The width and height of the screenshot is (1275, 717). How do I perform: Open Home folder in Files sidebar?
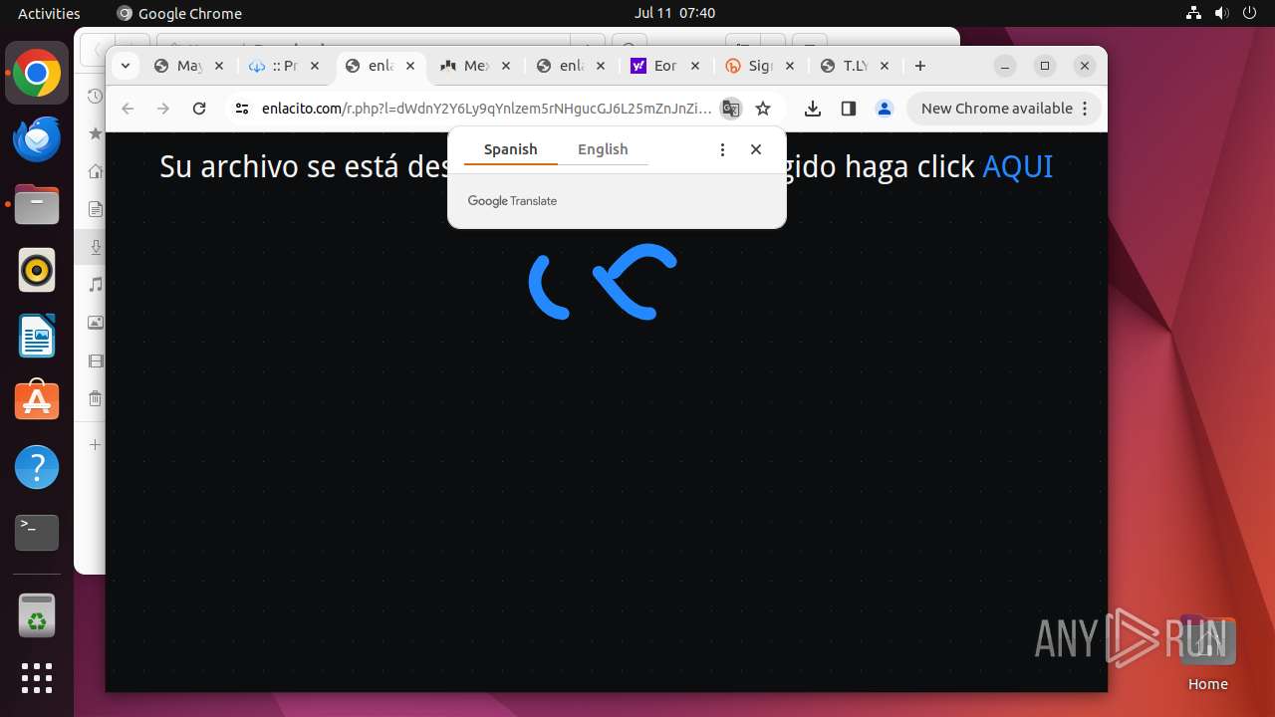[95, 171]
